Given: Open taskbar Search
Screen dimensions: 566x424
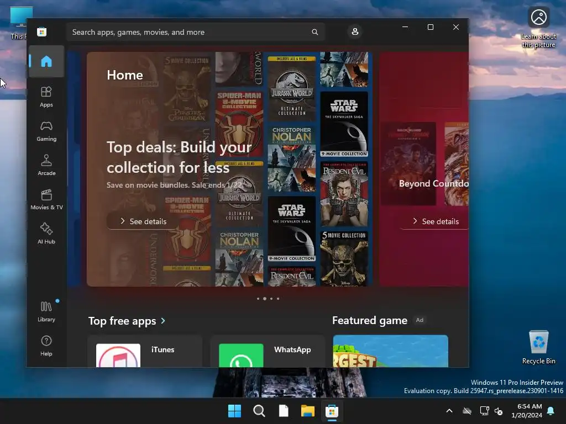Looking at the screenshot, I should pos(259,411).
